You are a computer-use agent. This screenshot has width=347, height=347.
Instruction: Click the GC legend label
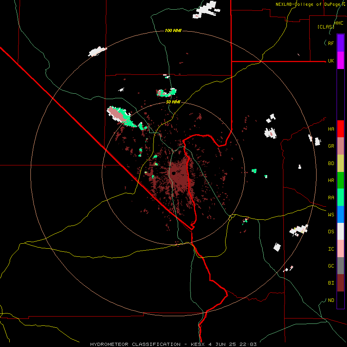coord(331,266)
